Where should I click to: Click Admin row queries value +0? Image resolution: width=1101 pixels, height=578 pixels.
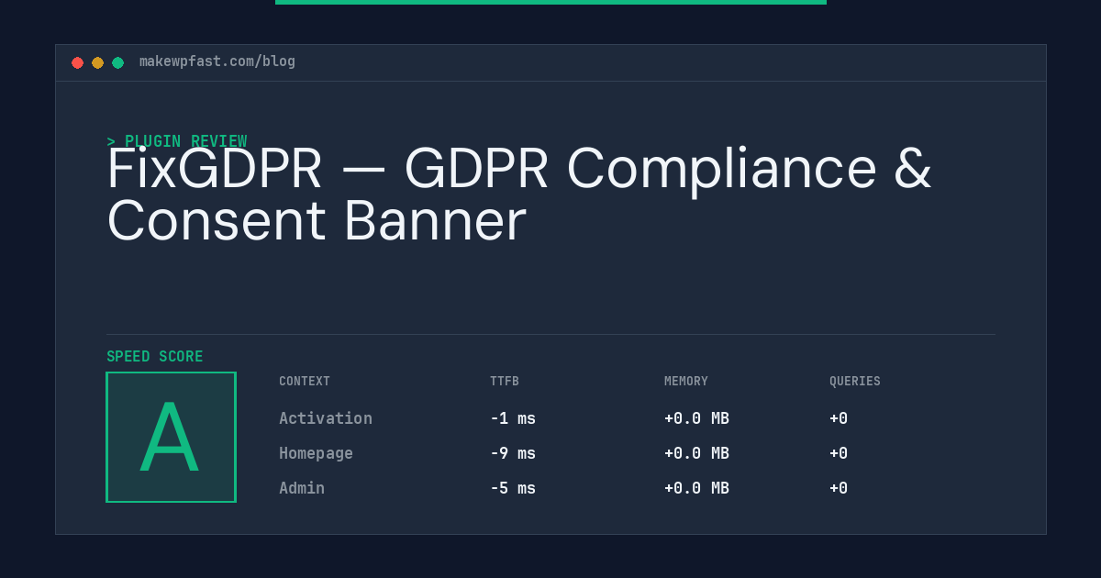tap(839, 488)
